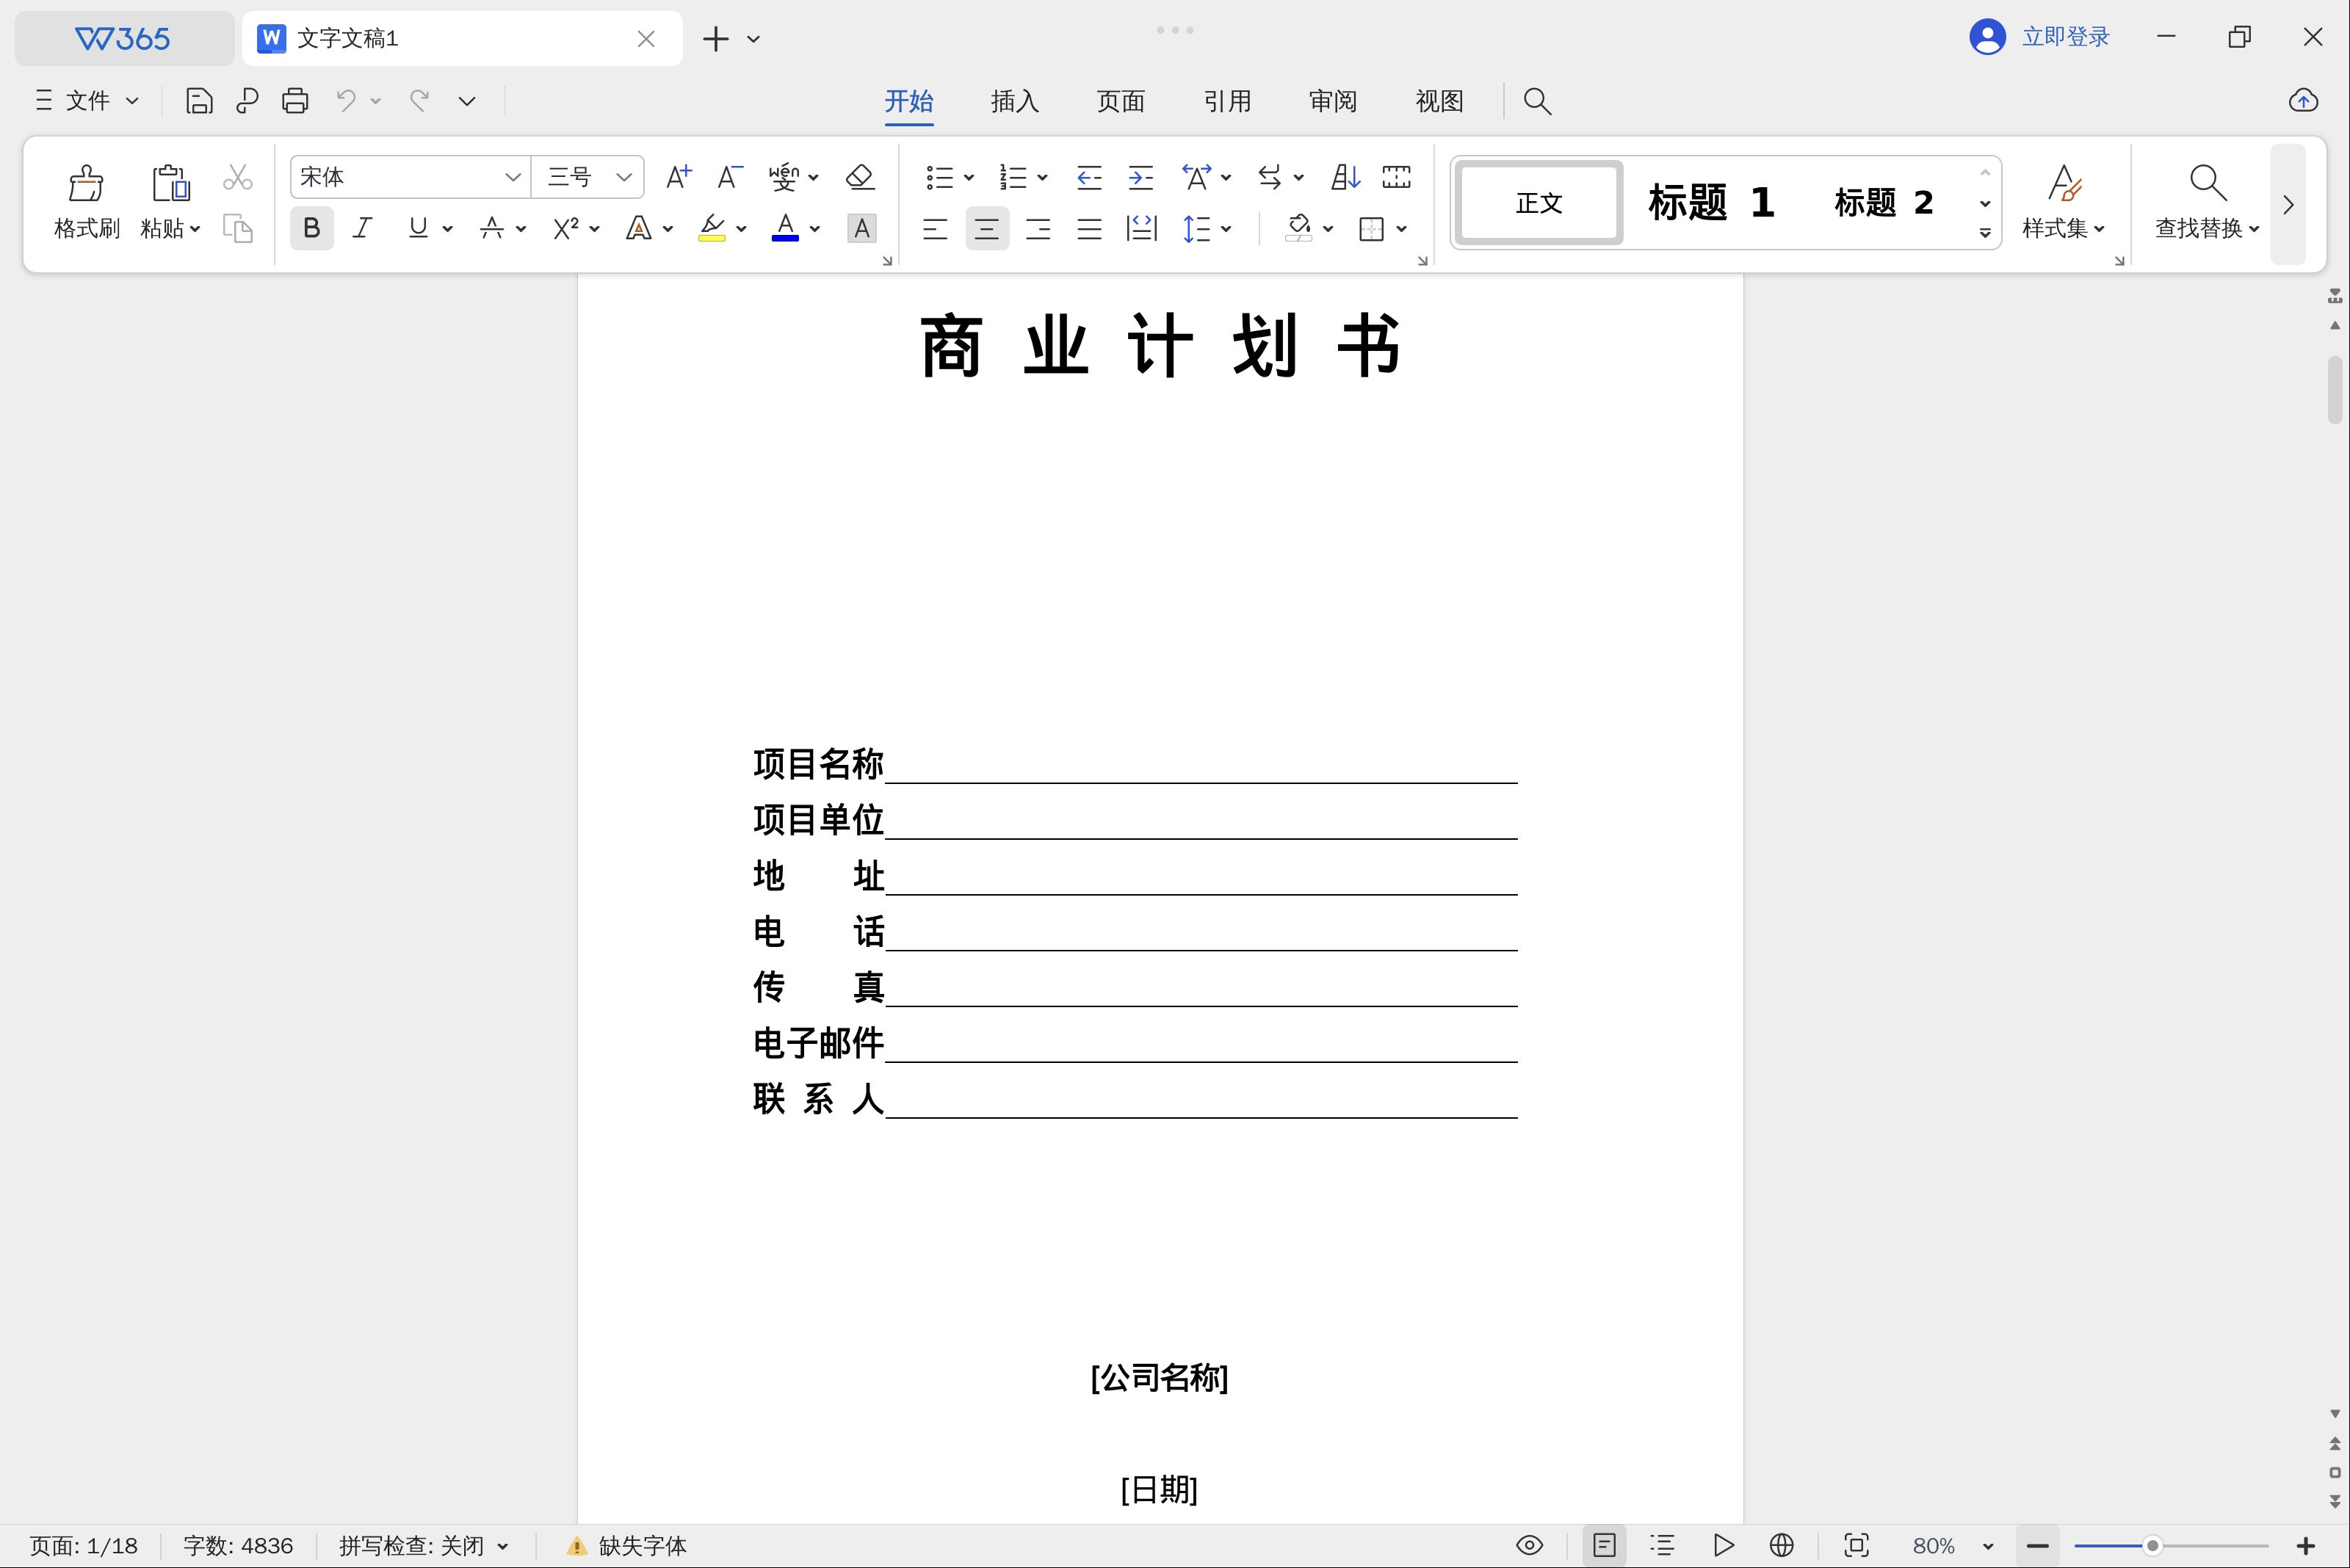2350x1568 pixels.
Task: Align text right
Action: point(1038,229)
